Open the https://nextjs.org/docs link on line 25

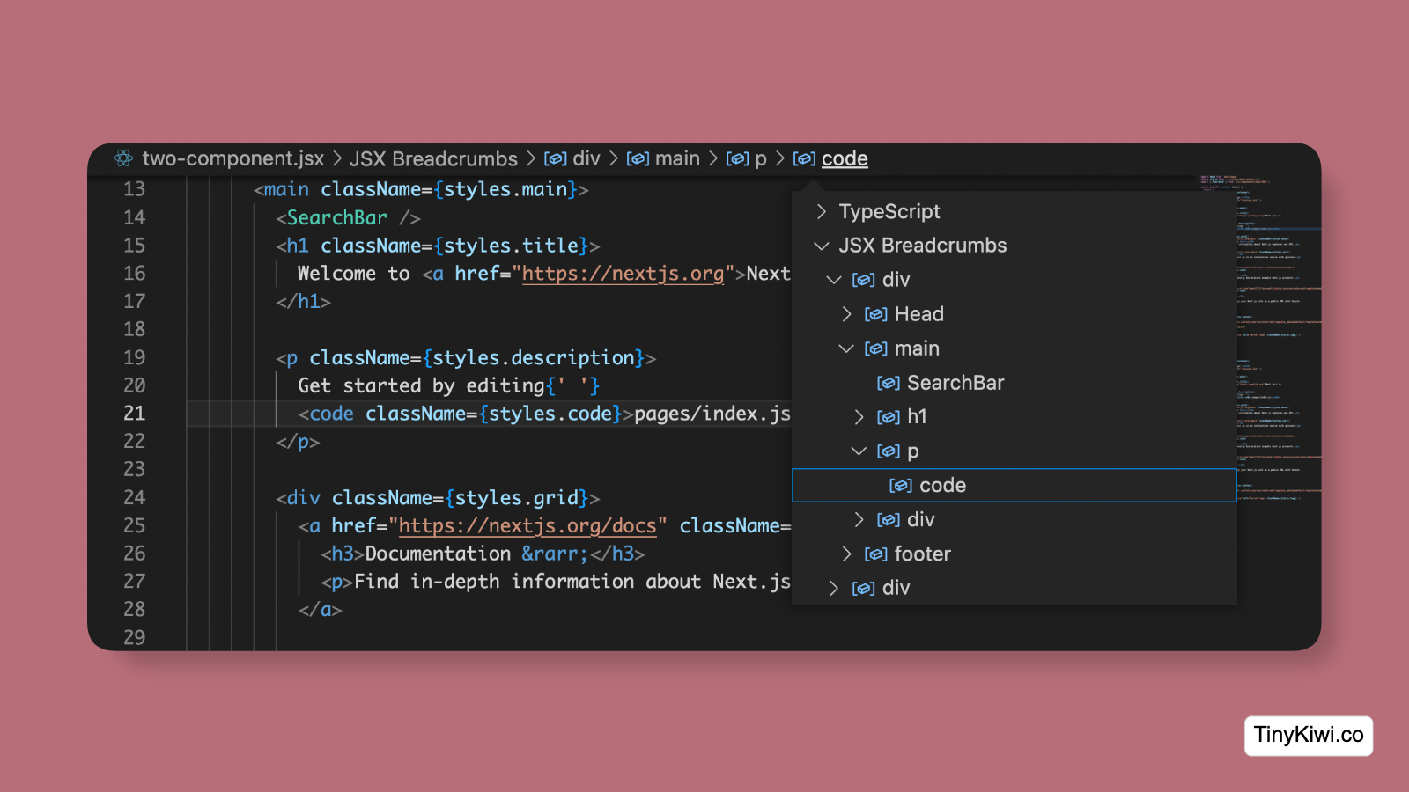(527, 526)
